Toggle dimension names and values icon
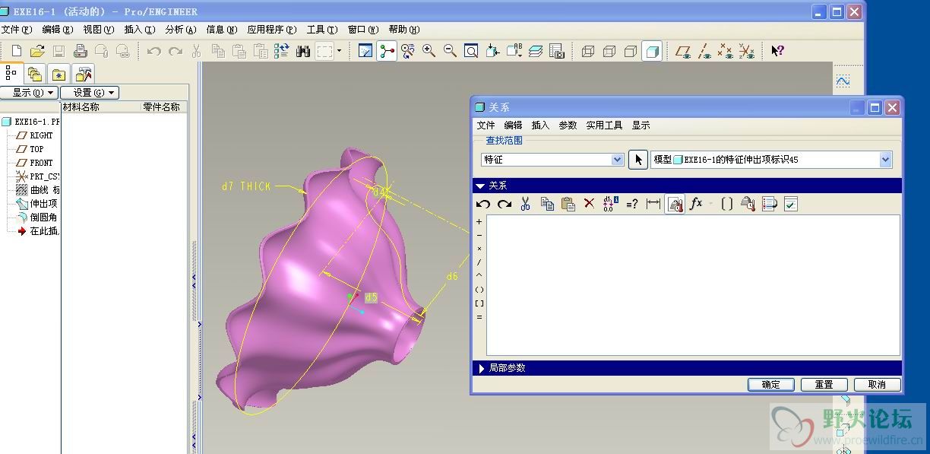Viewport: 930px width, 454px height. [x=610, y=204]
